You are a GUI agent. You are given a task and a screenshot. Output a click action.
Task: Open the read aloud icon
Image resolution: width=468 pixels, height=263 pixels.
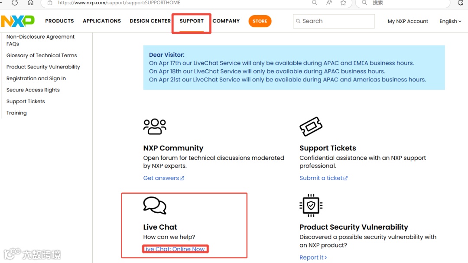point(329,3)
